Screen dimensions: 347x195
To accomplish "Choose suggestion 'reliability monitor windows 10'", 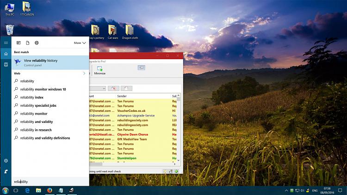I will coord(50,89).
